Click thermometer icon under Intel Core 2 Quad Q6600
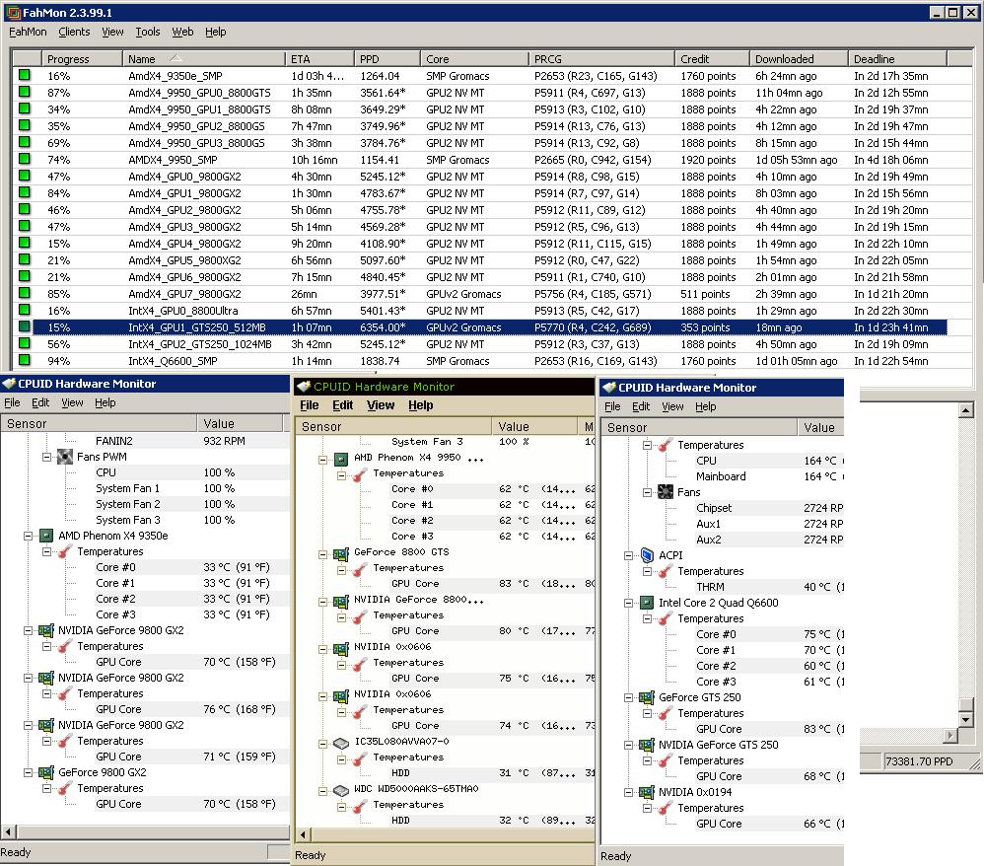984x866 pixels. tap(666, 618)
